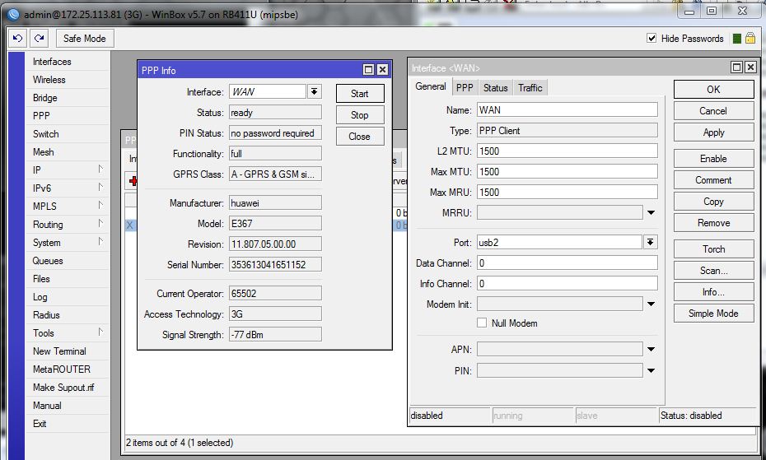Image resolution: width=766 pixels, height=460 pixels.
Task: Click the Max MTU input field
Action: pos(567,171)
